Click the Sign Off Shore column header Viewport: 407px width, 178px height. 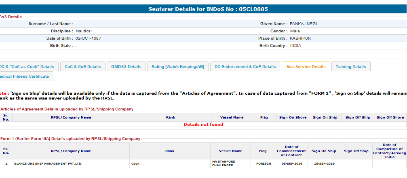tap(390, 117)
